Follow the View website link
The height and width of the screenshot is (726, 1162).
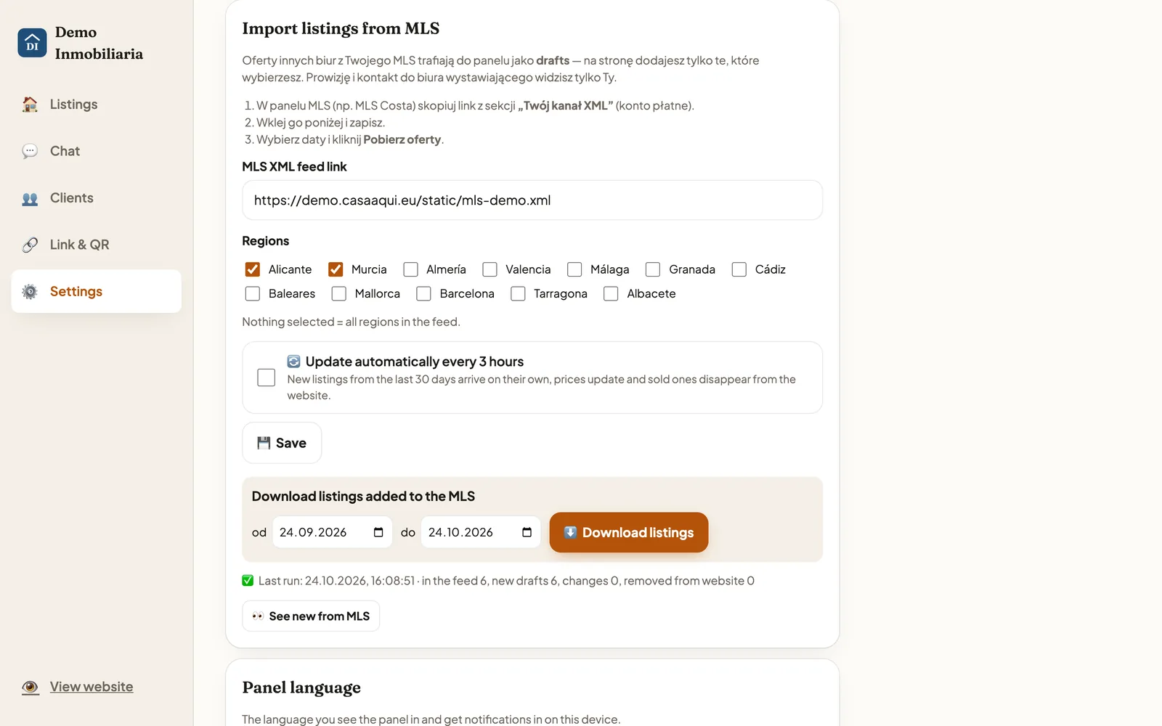click(x=92, y=687)
